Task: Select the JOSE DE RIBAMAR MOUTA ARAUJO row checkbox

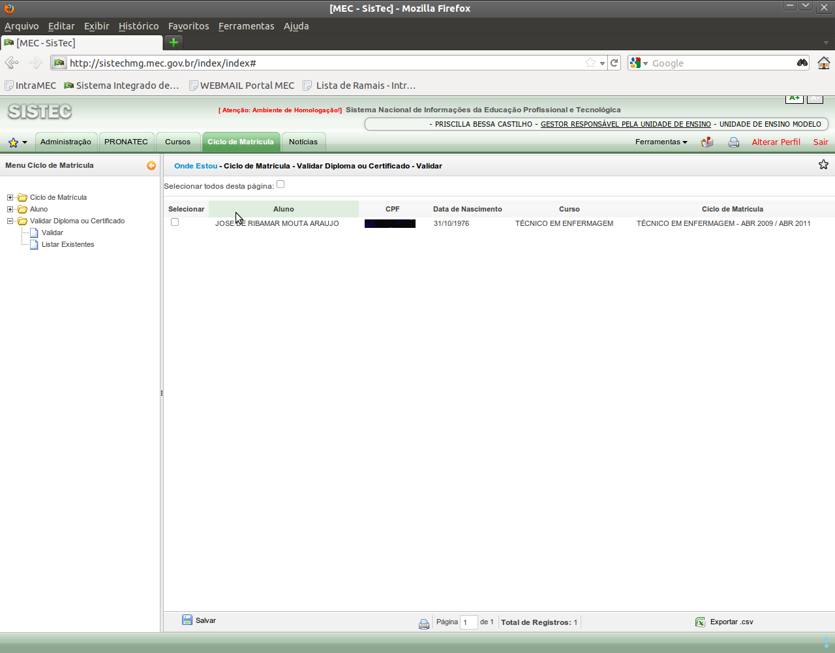Action: (175, 222)
